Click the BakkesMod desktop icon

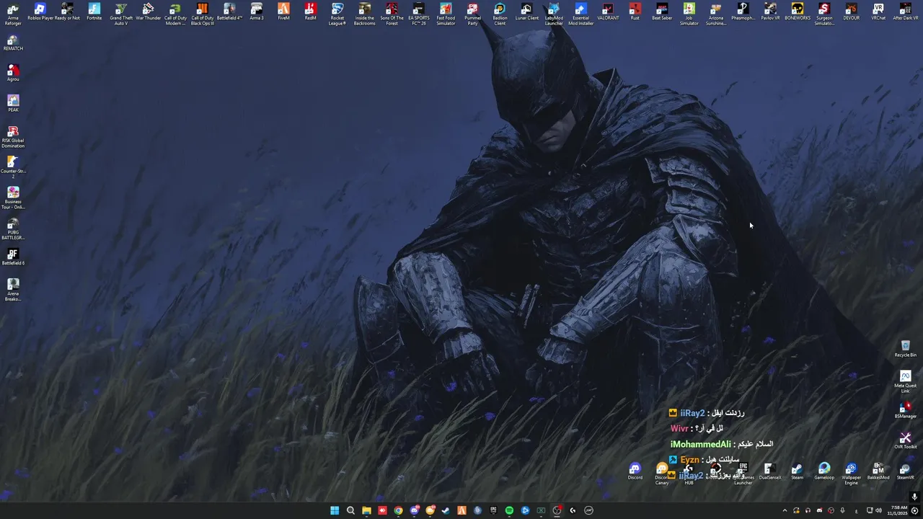(x=878, y=471)
